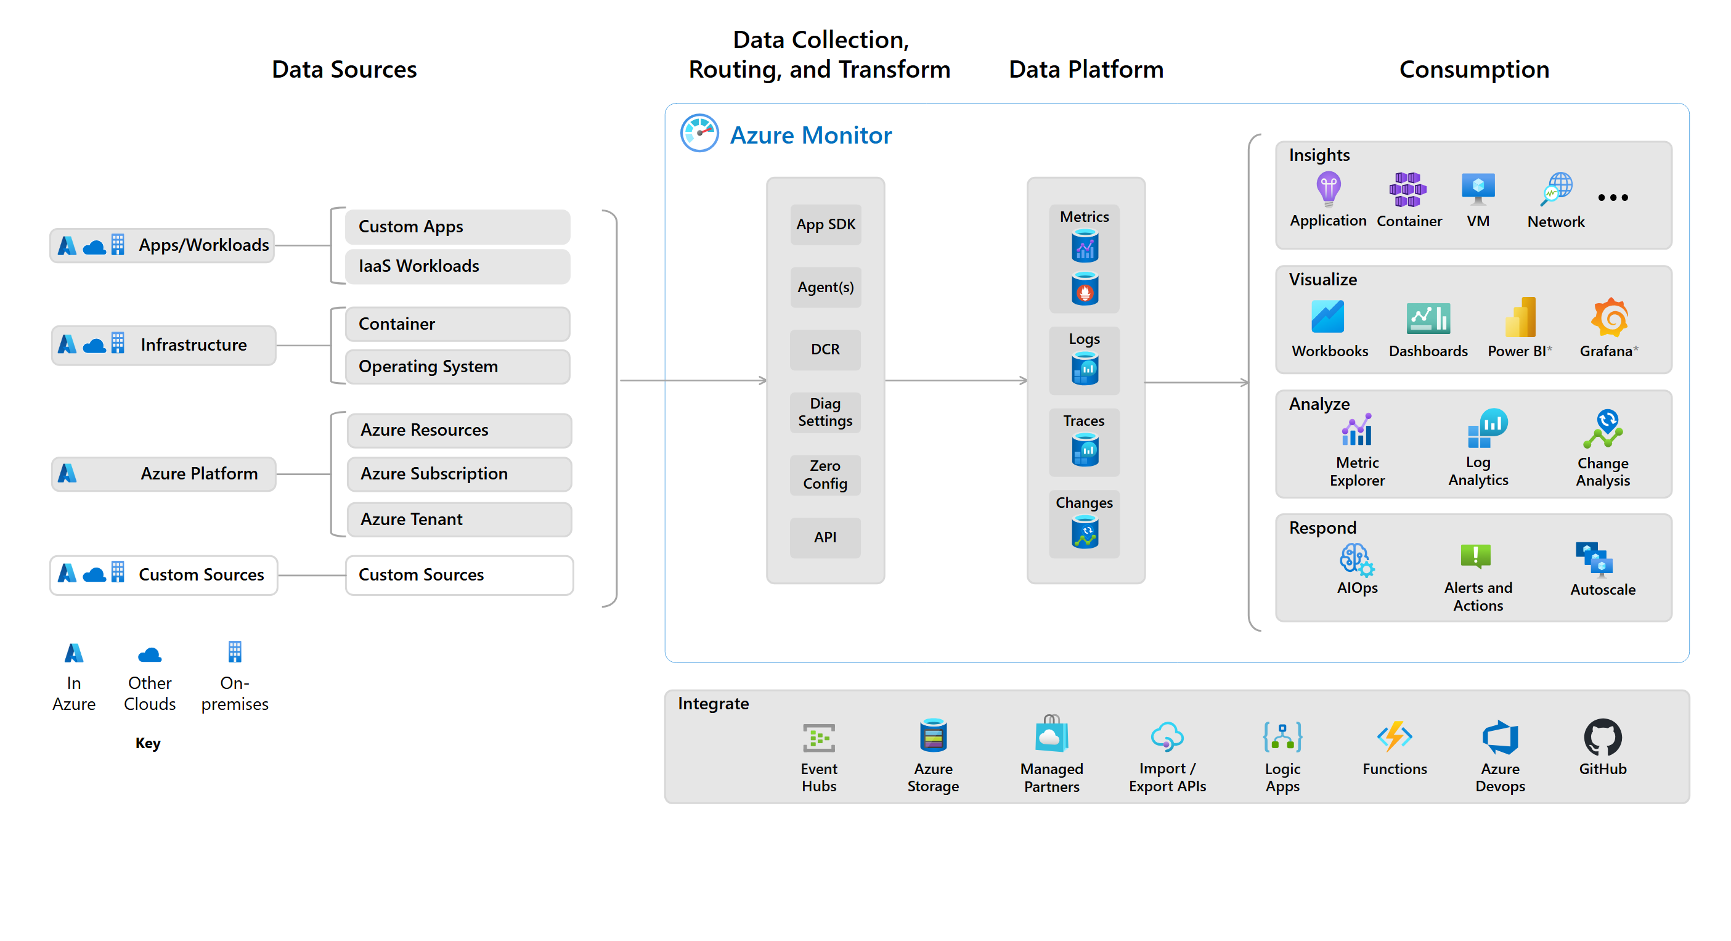Open the Log Analytics icon

[1487, 428]
